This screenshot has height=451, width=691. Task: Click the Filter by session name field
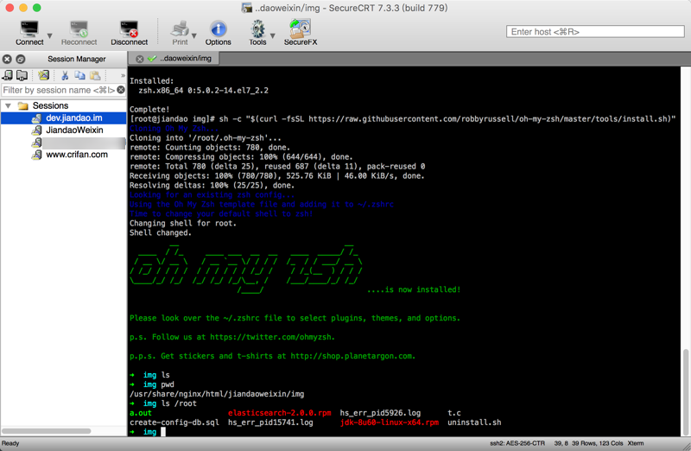coord(59,90)
